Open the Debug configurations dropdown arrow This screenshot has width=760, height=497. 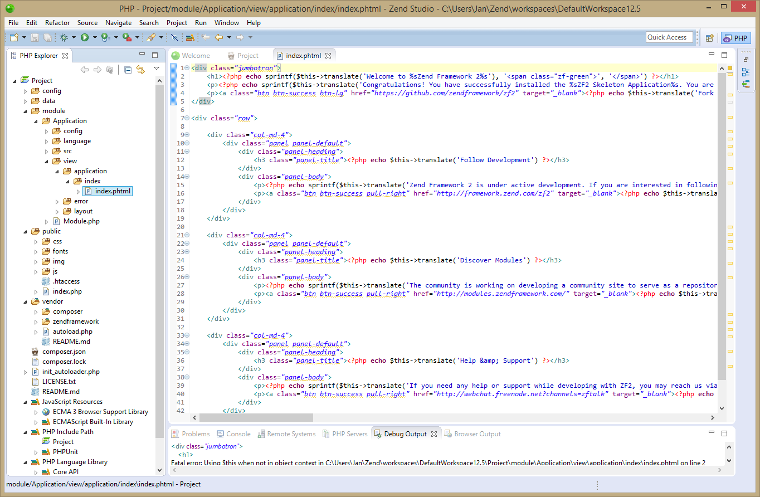coord(73,38)
